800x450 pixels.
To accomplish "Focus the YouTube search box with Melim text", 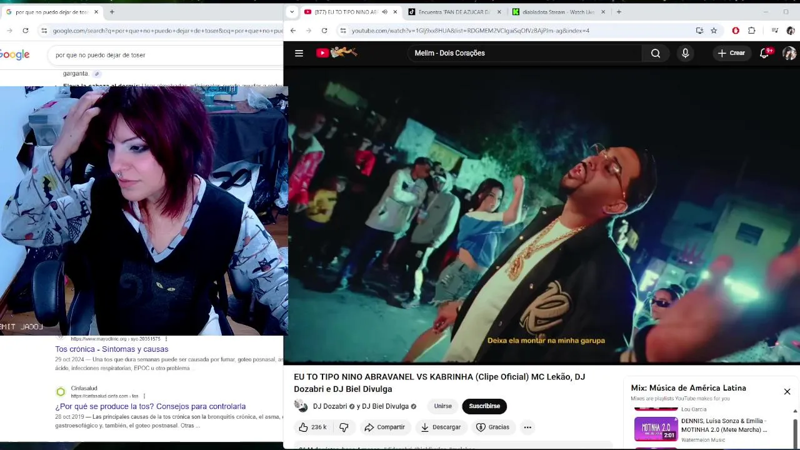I will coord(525,53).
